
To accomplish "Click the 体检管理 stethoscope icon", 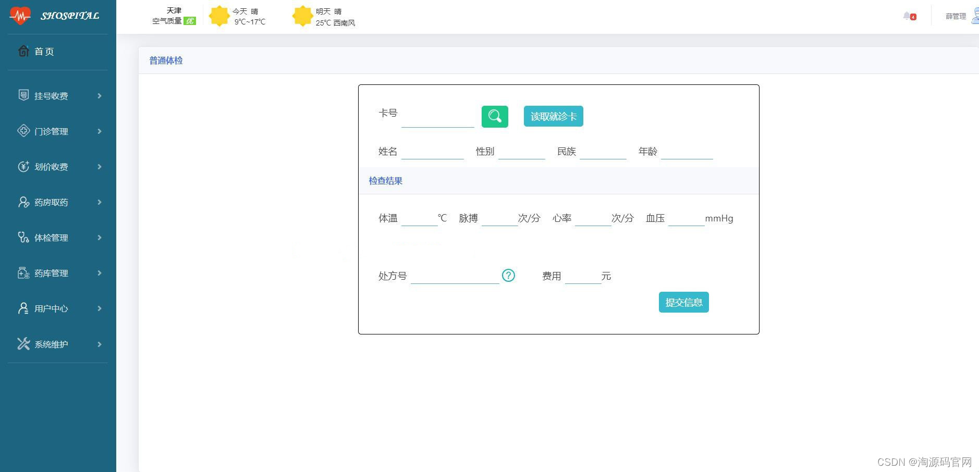I will pos(23,237).
